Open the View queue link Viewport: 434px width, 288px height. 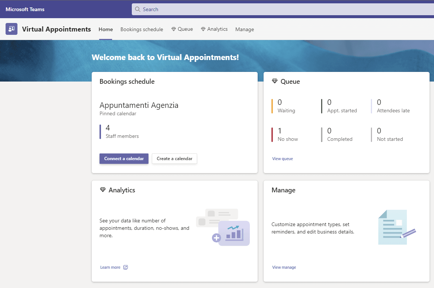282,159
